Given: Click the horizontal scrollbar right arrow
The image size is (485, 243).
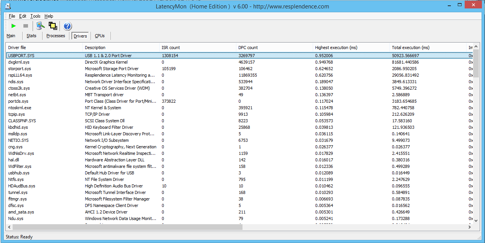Looking at the screenshot, I should click(469, 227).
